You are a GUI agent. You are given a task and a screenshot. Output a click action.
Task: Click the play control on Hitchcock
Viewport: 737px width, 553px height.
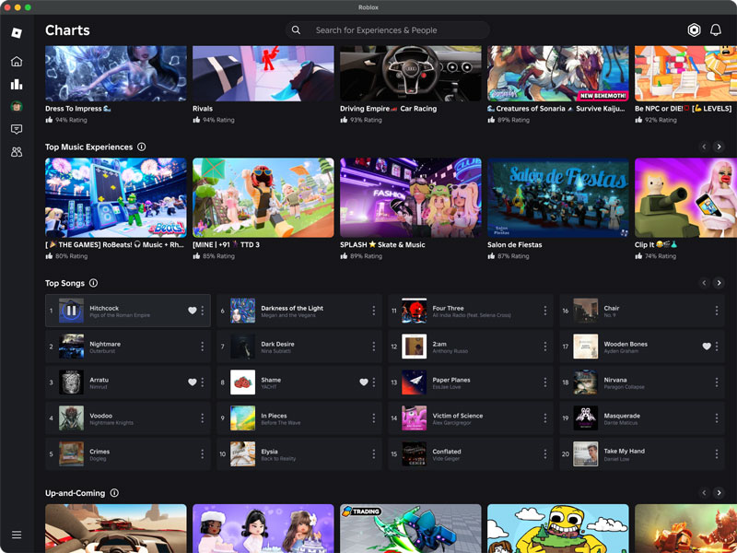pos(71,312)
